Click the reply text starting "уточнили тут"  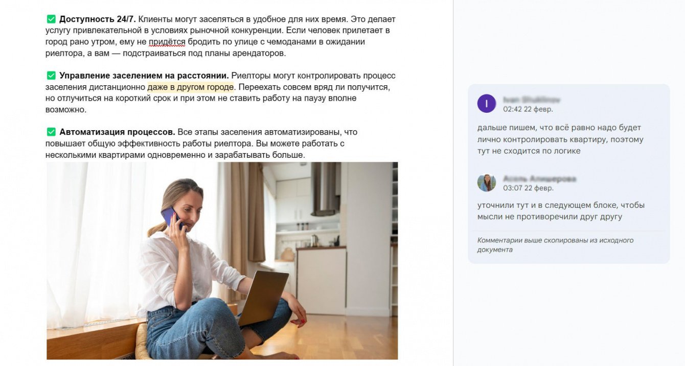click(561, 211)
